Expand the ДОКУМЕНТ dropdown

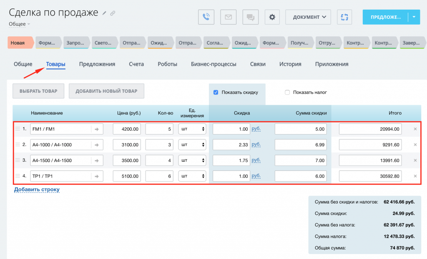[x=308, y=17]
